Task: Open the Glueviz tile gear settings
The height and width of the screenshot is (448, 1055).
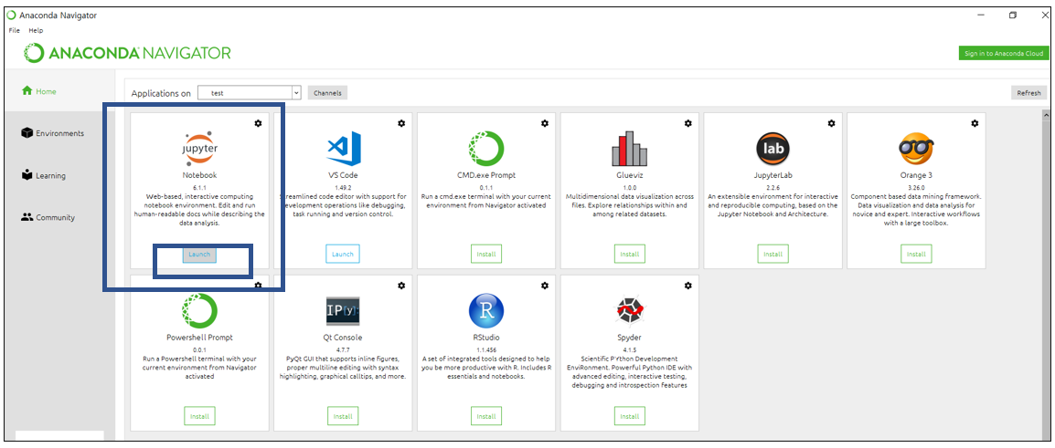Action: (x=688, y=123)
